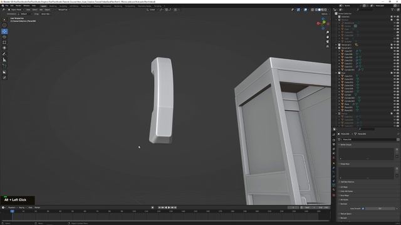Toggle proportional editing
Image resolution: width=401 pixels, height=225 pixels.
coord(175,10)
